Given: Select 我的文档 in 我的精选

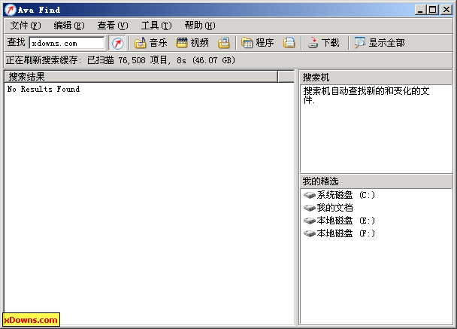Looking at the screenshot, I should (328, 208).
